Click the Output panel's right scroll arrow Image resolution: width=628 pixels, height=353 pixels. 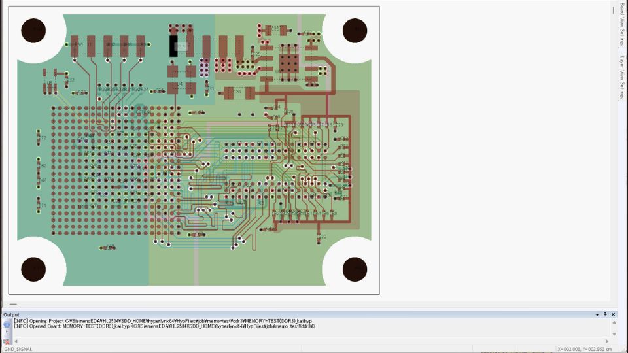pyautogui.click(x=606, y=341)
